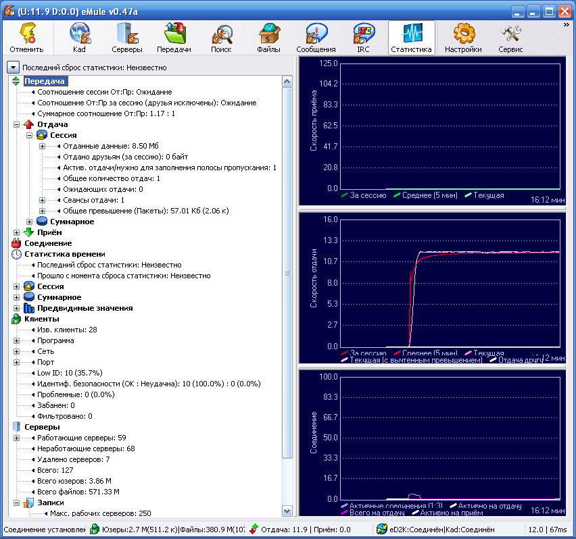The image size is (576, 539).
Task: Click the Клиенты people icon
Action: click(x=16, y=319)
